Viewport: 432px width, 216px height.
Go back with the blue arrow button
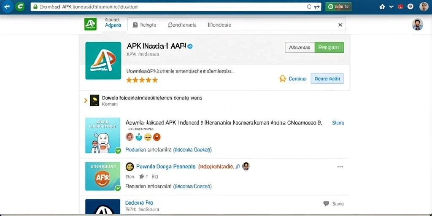(8, 7)
